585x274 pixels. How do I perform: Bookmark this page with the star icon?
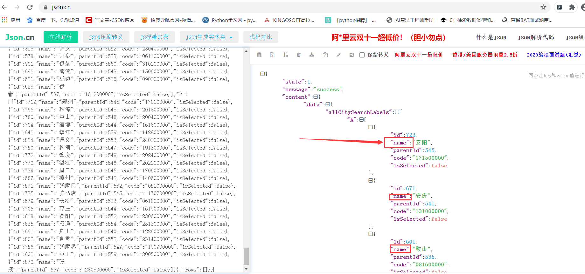(x=543, y=7)
